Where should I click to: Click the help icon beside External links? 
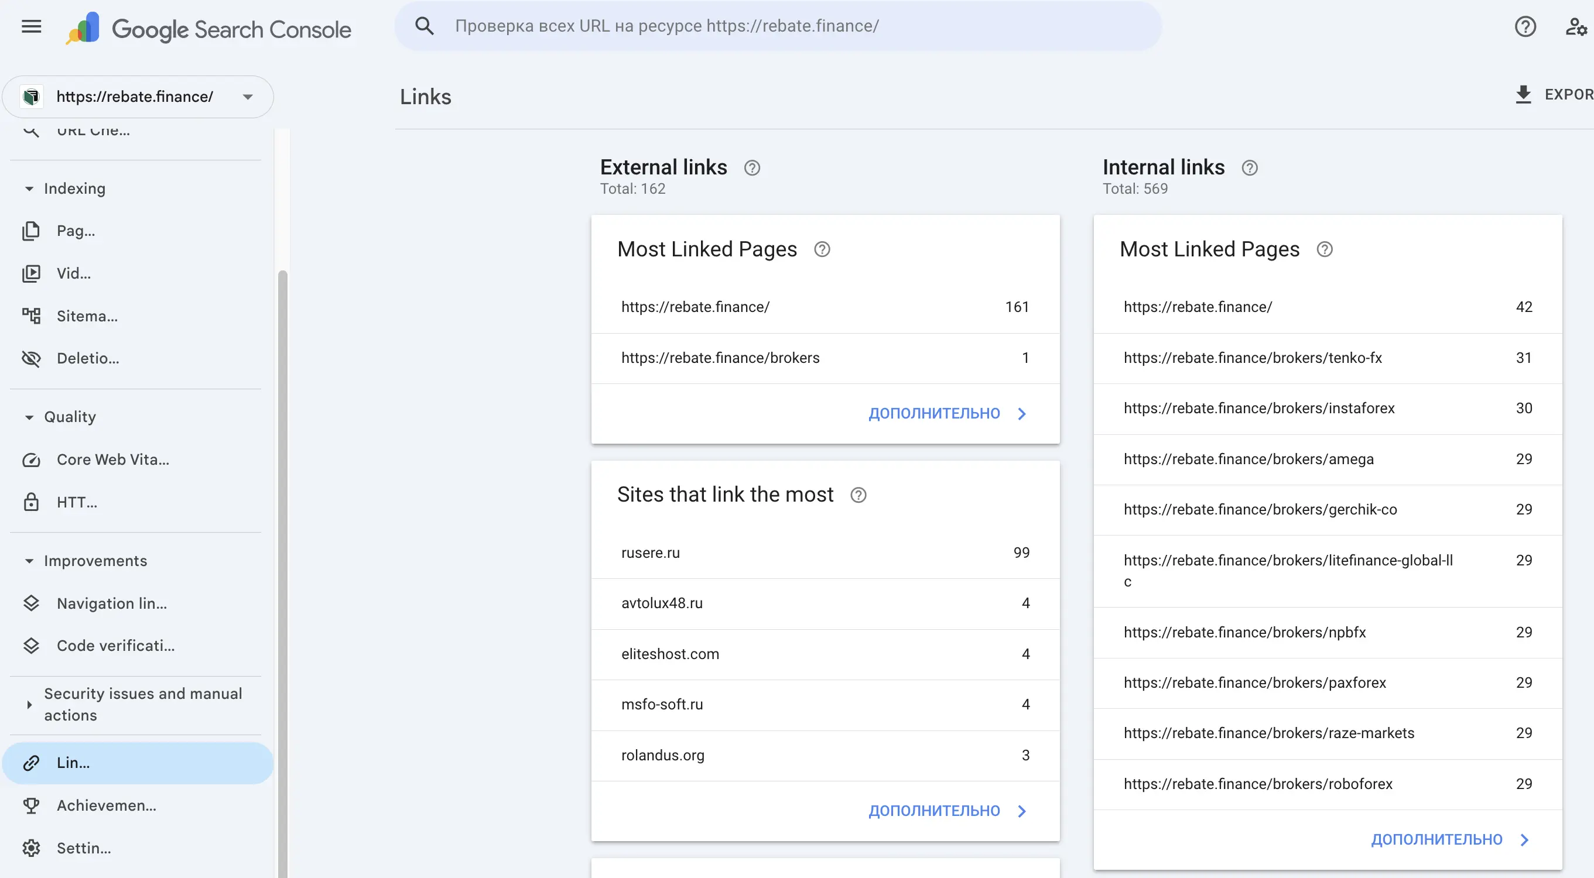[x=751, y=167]
